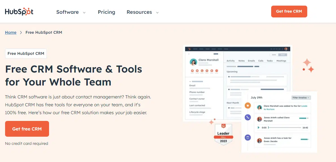Viewport: 336px width, 162px height.
Task: Click the Email field label
Action: 192,85
